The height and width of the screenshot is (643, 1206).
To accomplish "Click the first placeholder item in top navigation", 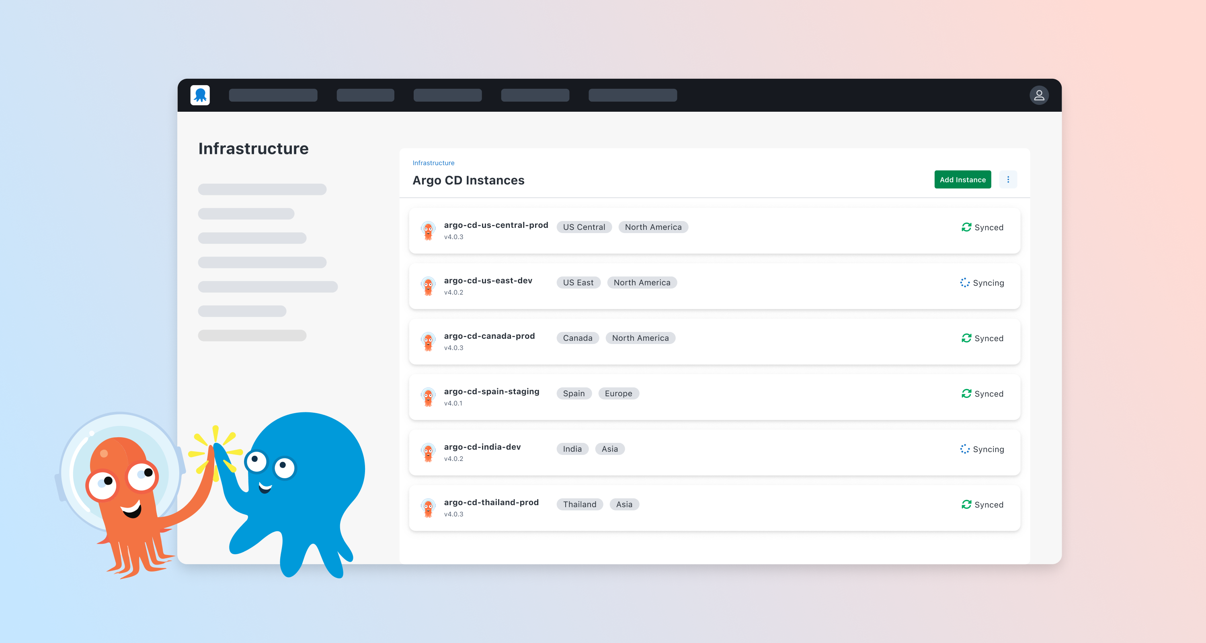I will click(273, 95).
